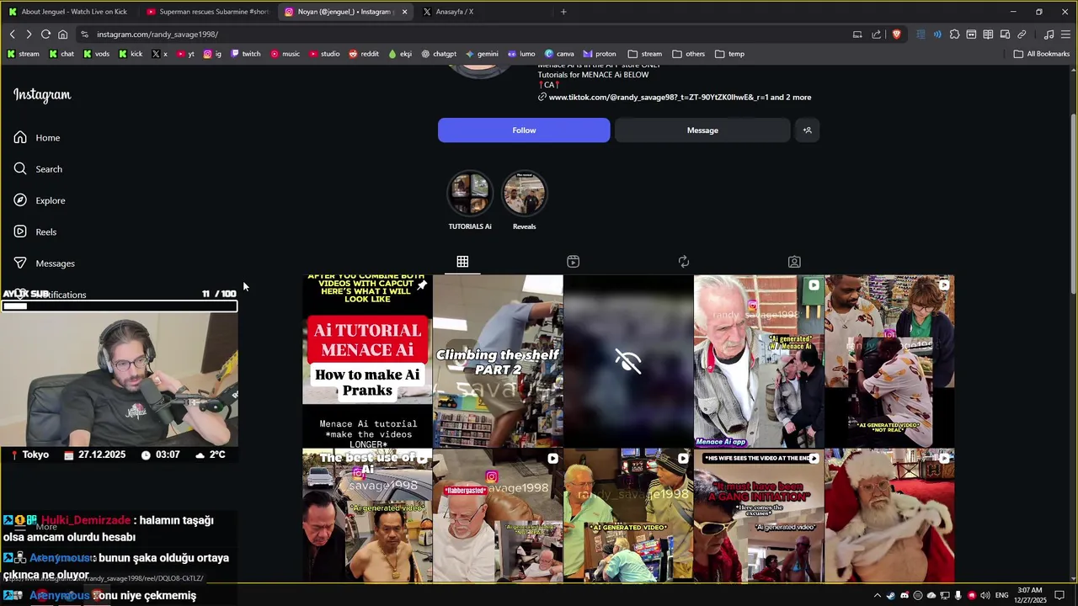The image size is (1078, 606).
Task: Open the gang initiation reel thumbnail
Action: pyautogui.click(x=759, y=515)
